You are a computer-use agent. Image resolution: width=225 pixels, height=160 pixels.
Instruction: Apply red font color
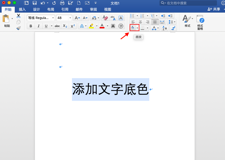(x=102, y=26)
